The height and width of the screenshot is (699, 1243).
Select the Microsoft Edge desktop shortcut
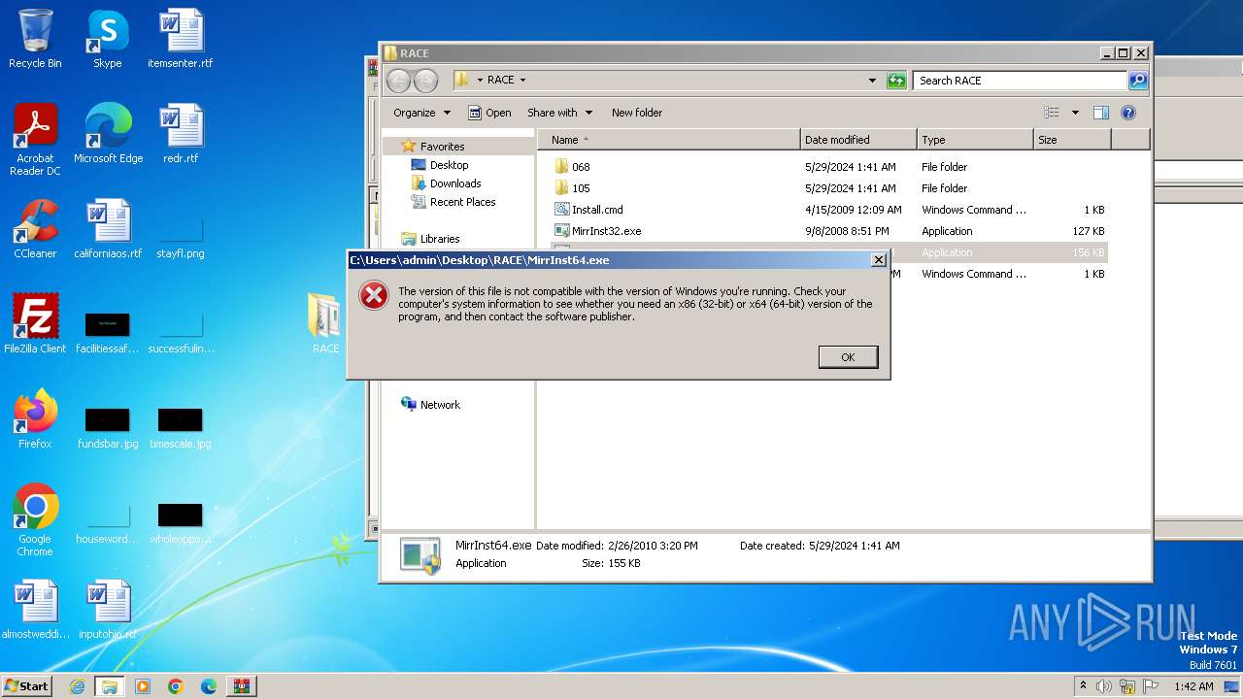pos(108,135)
